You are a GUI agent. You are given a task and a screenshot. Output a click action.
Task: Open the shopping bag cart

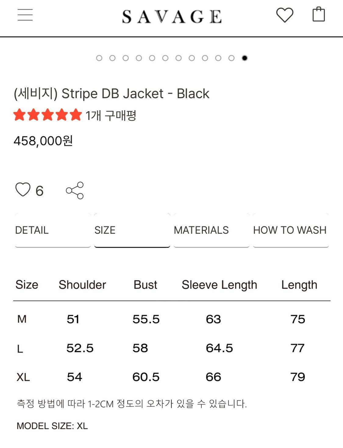[x=319, y=14]
